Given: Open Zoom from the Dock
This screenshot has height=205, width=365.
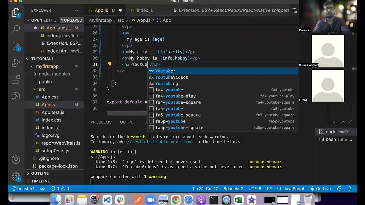Looking at the screenshot, I should (x=151, y=200).
